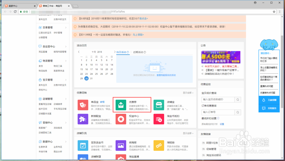Click the 当日活动 help question icon
285x161 pixels.
click(x=128, y=52)
